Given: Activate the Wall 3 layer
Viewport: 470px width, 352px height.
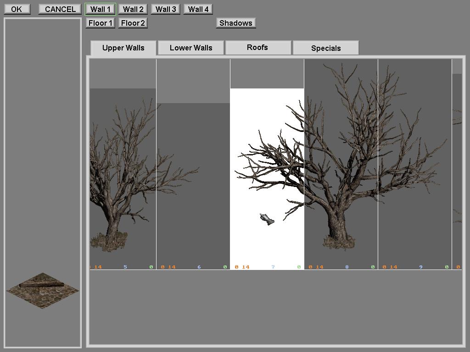Looking at the screenshot, I should (x=166, y=9).
